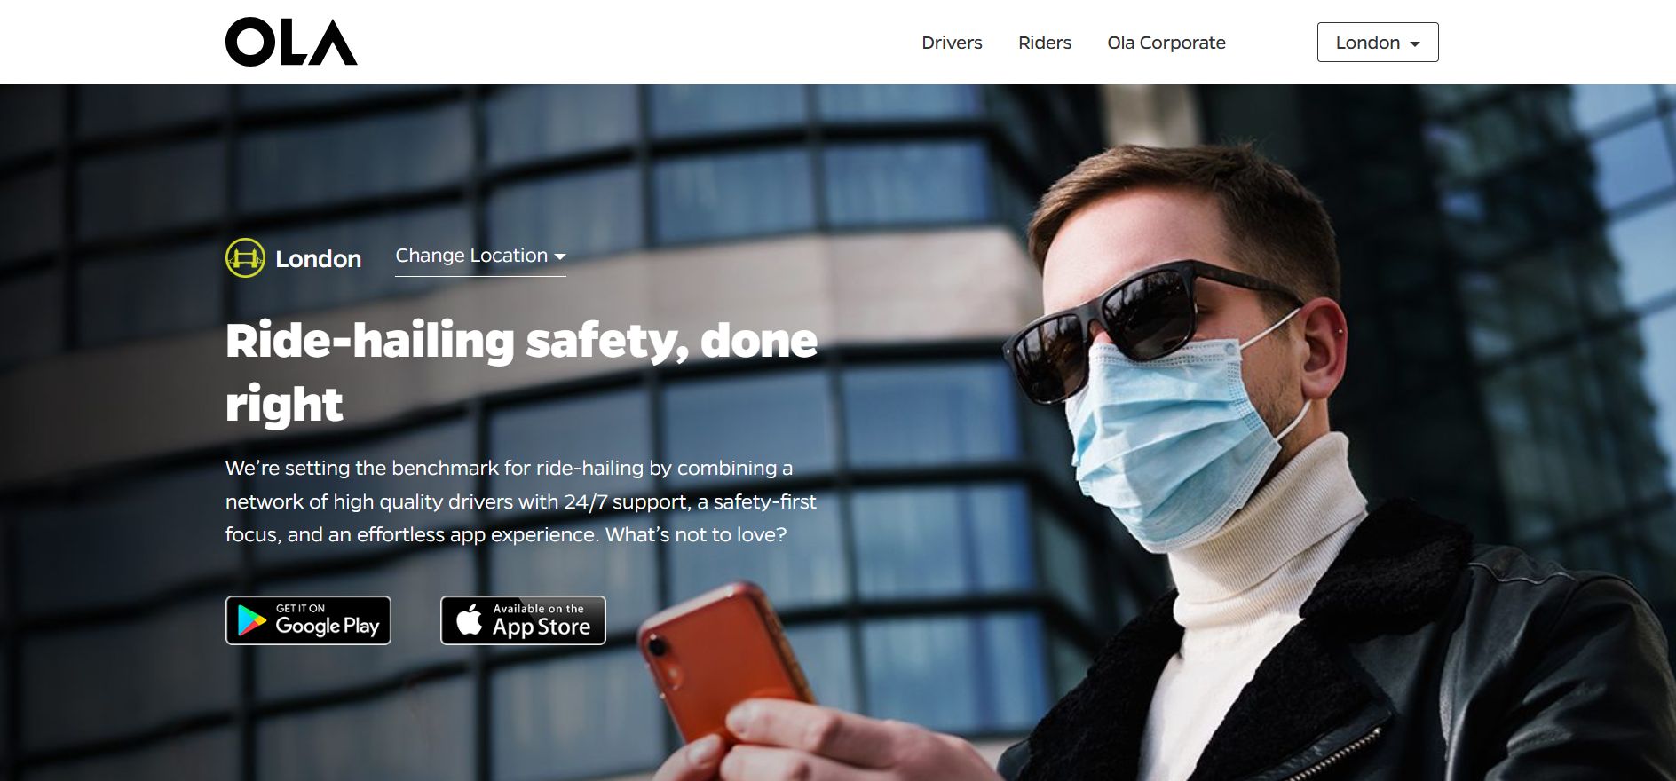Click the yellow bridge icon beside London
This screenshot has width=1676, height=781.
tap(245, 258)
